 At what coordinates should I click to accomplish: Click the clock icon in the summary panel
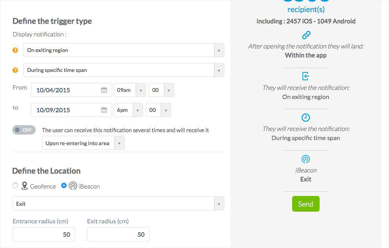[306, 117]
